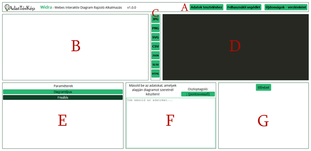
Task: Focus the data paste text area
Action: click(171, 123)
